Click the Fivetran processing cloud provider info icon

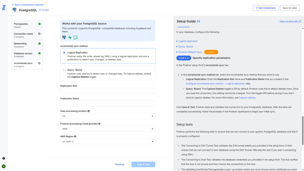pos(99,124)
